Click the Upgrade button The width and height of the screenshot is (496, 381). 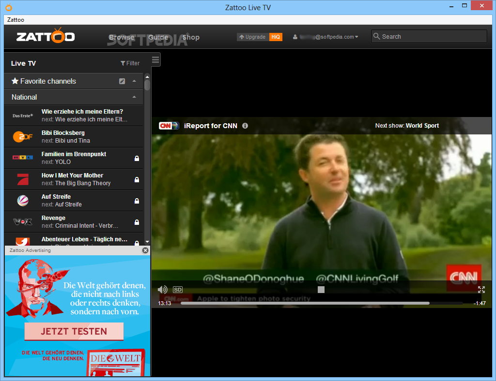pyautogui.click(x=253, y=37)
